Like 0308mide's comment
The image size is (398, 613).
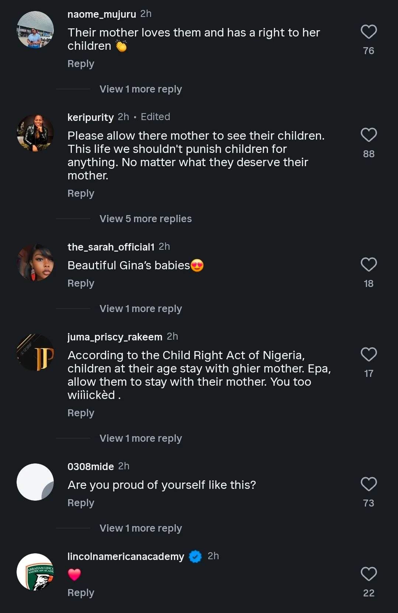(x=369, y=484)
